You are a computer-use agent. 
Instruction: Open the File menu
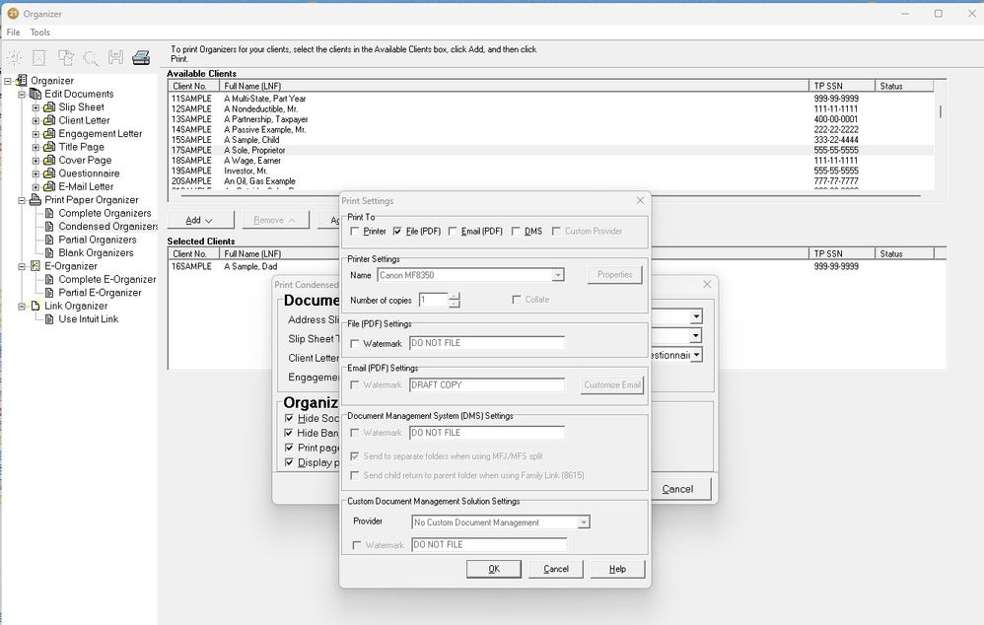(13, 32)
